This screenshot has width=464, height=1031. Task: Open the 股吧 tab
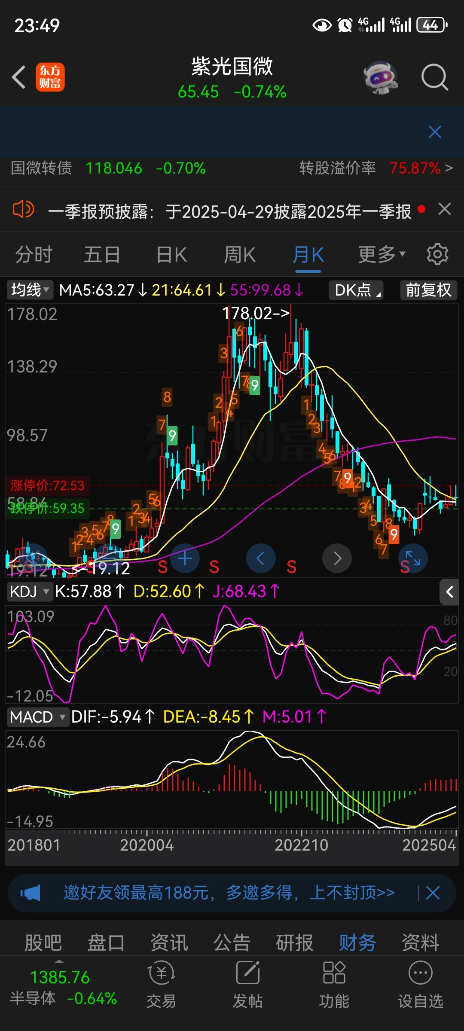(x=43, y=943)
